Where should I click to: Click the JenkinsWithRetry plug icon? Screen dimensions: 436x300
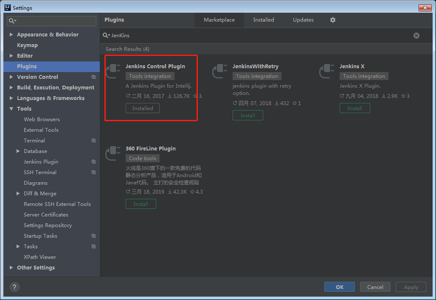click(220, 71)
